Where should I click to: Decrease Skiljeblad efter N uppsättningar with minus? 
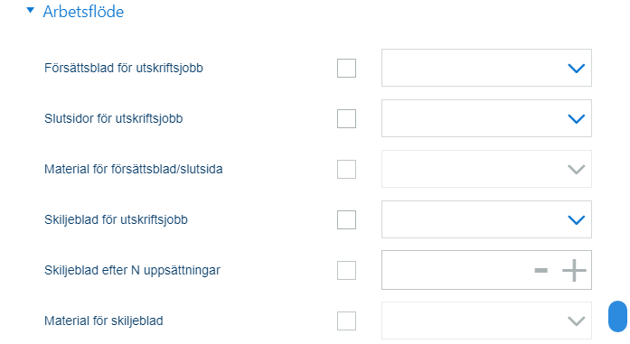click(x=541, y=271)
